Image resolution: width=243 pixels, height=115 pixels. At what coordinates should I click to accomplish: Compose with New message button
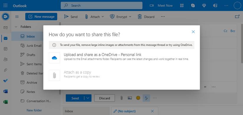point(41,16)
